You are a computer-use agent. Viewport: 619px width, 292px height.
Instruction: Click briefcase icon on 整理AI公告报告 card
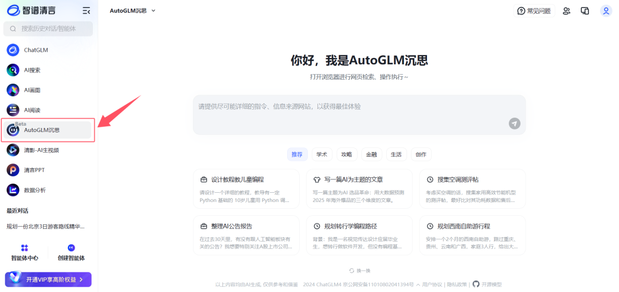[203, 227]
